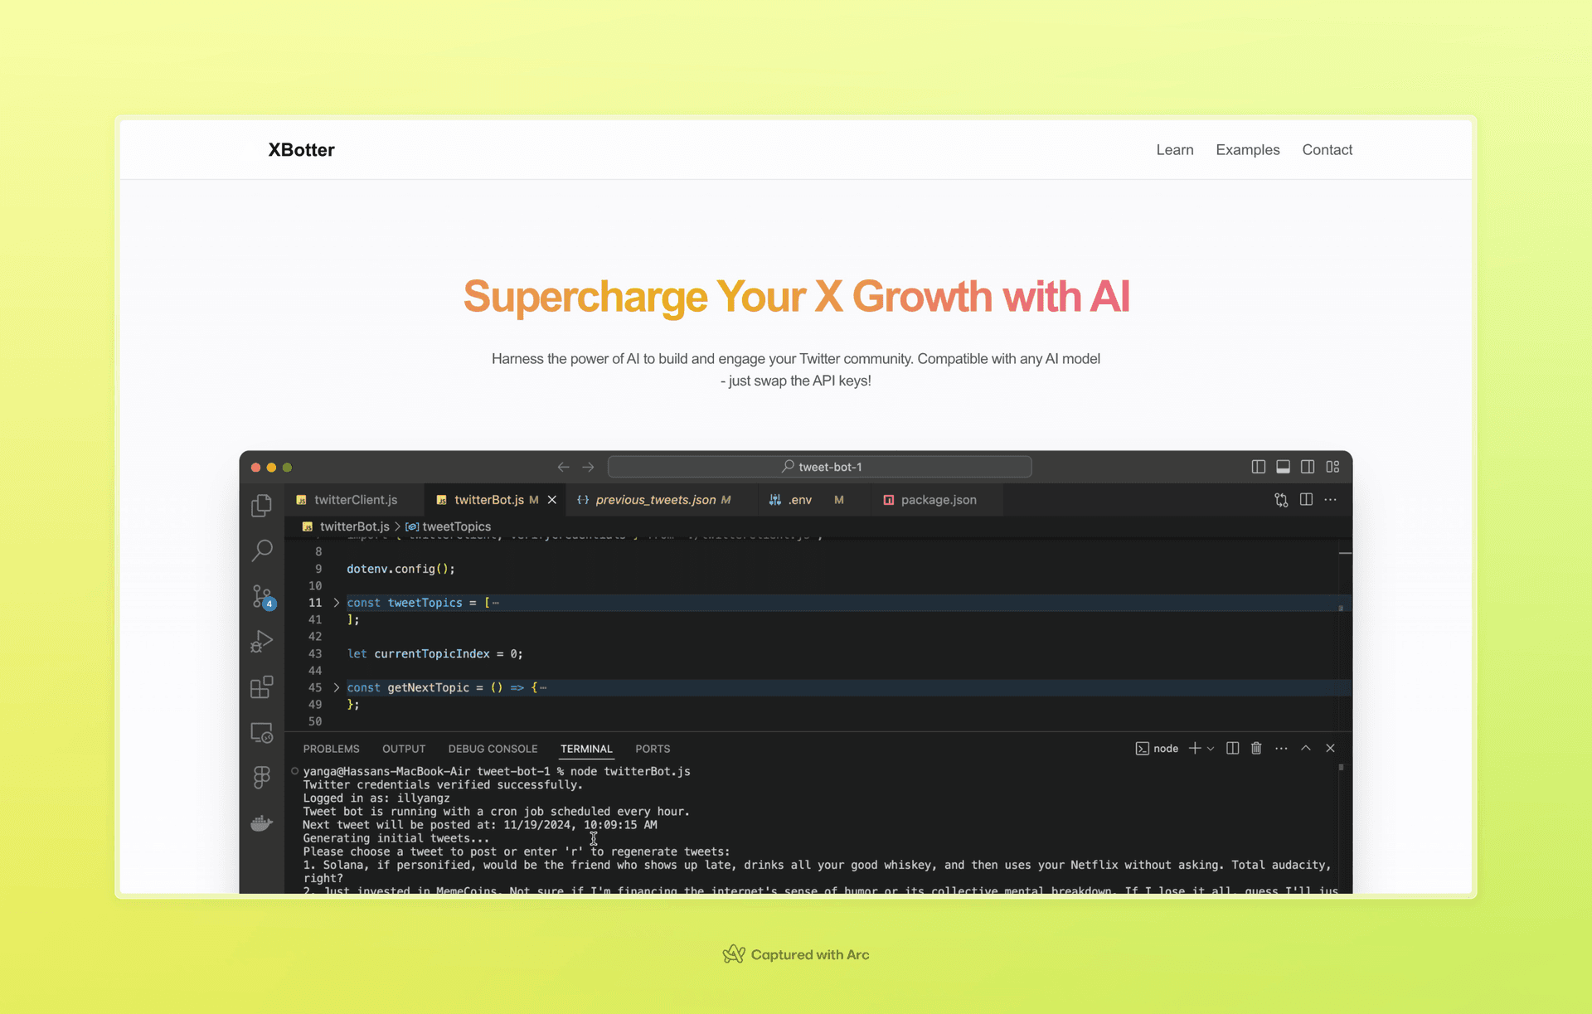The height and width of the screenshot is (1014, 1592).
Task: Open the Explorer view in activity bar
Action: pos(261,505)
